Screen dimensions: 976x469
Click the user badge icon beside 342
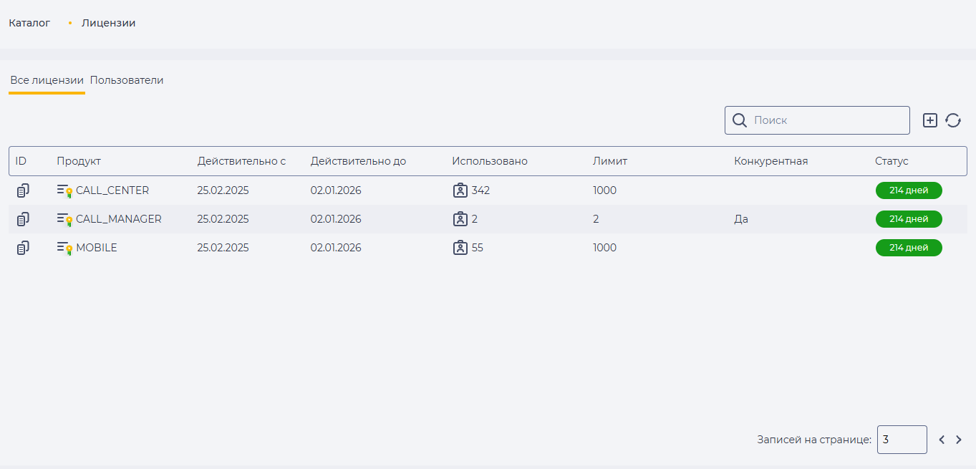[460, 190]
